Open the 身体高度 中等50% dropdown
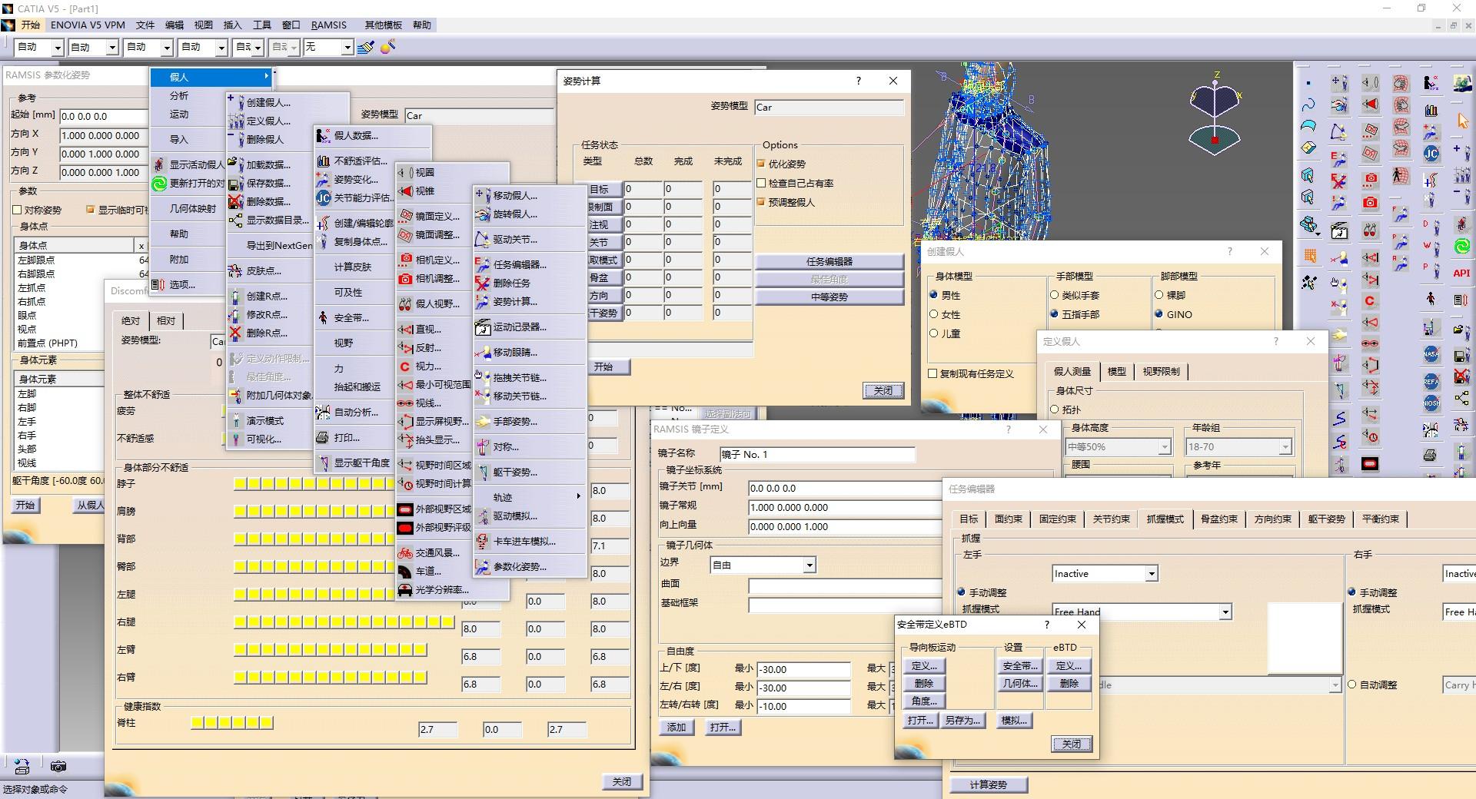Image resolution: width=1476 pixels, height=799 pixels. (1119, 446)
